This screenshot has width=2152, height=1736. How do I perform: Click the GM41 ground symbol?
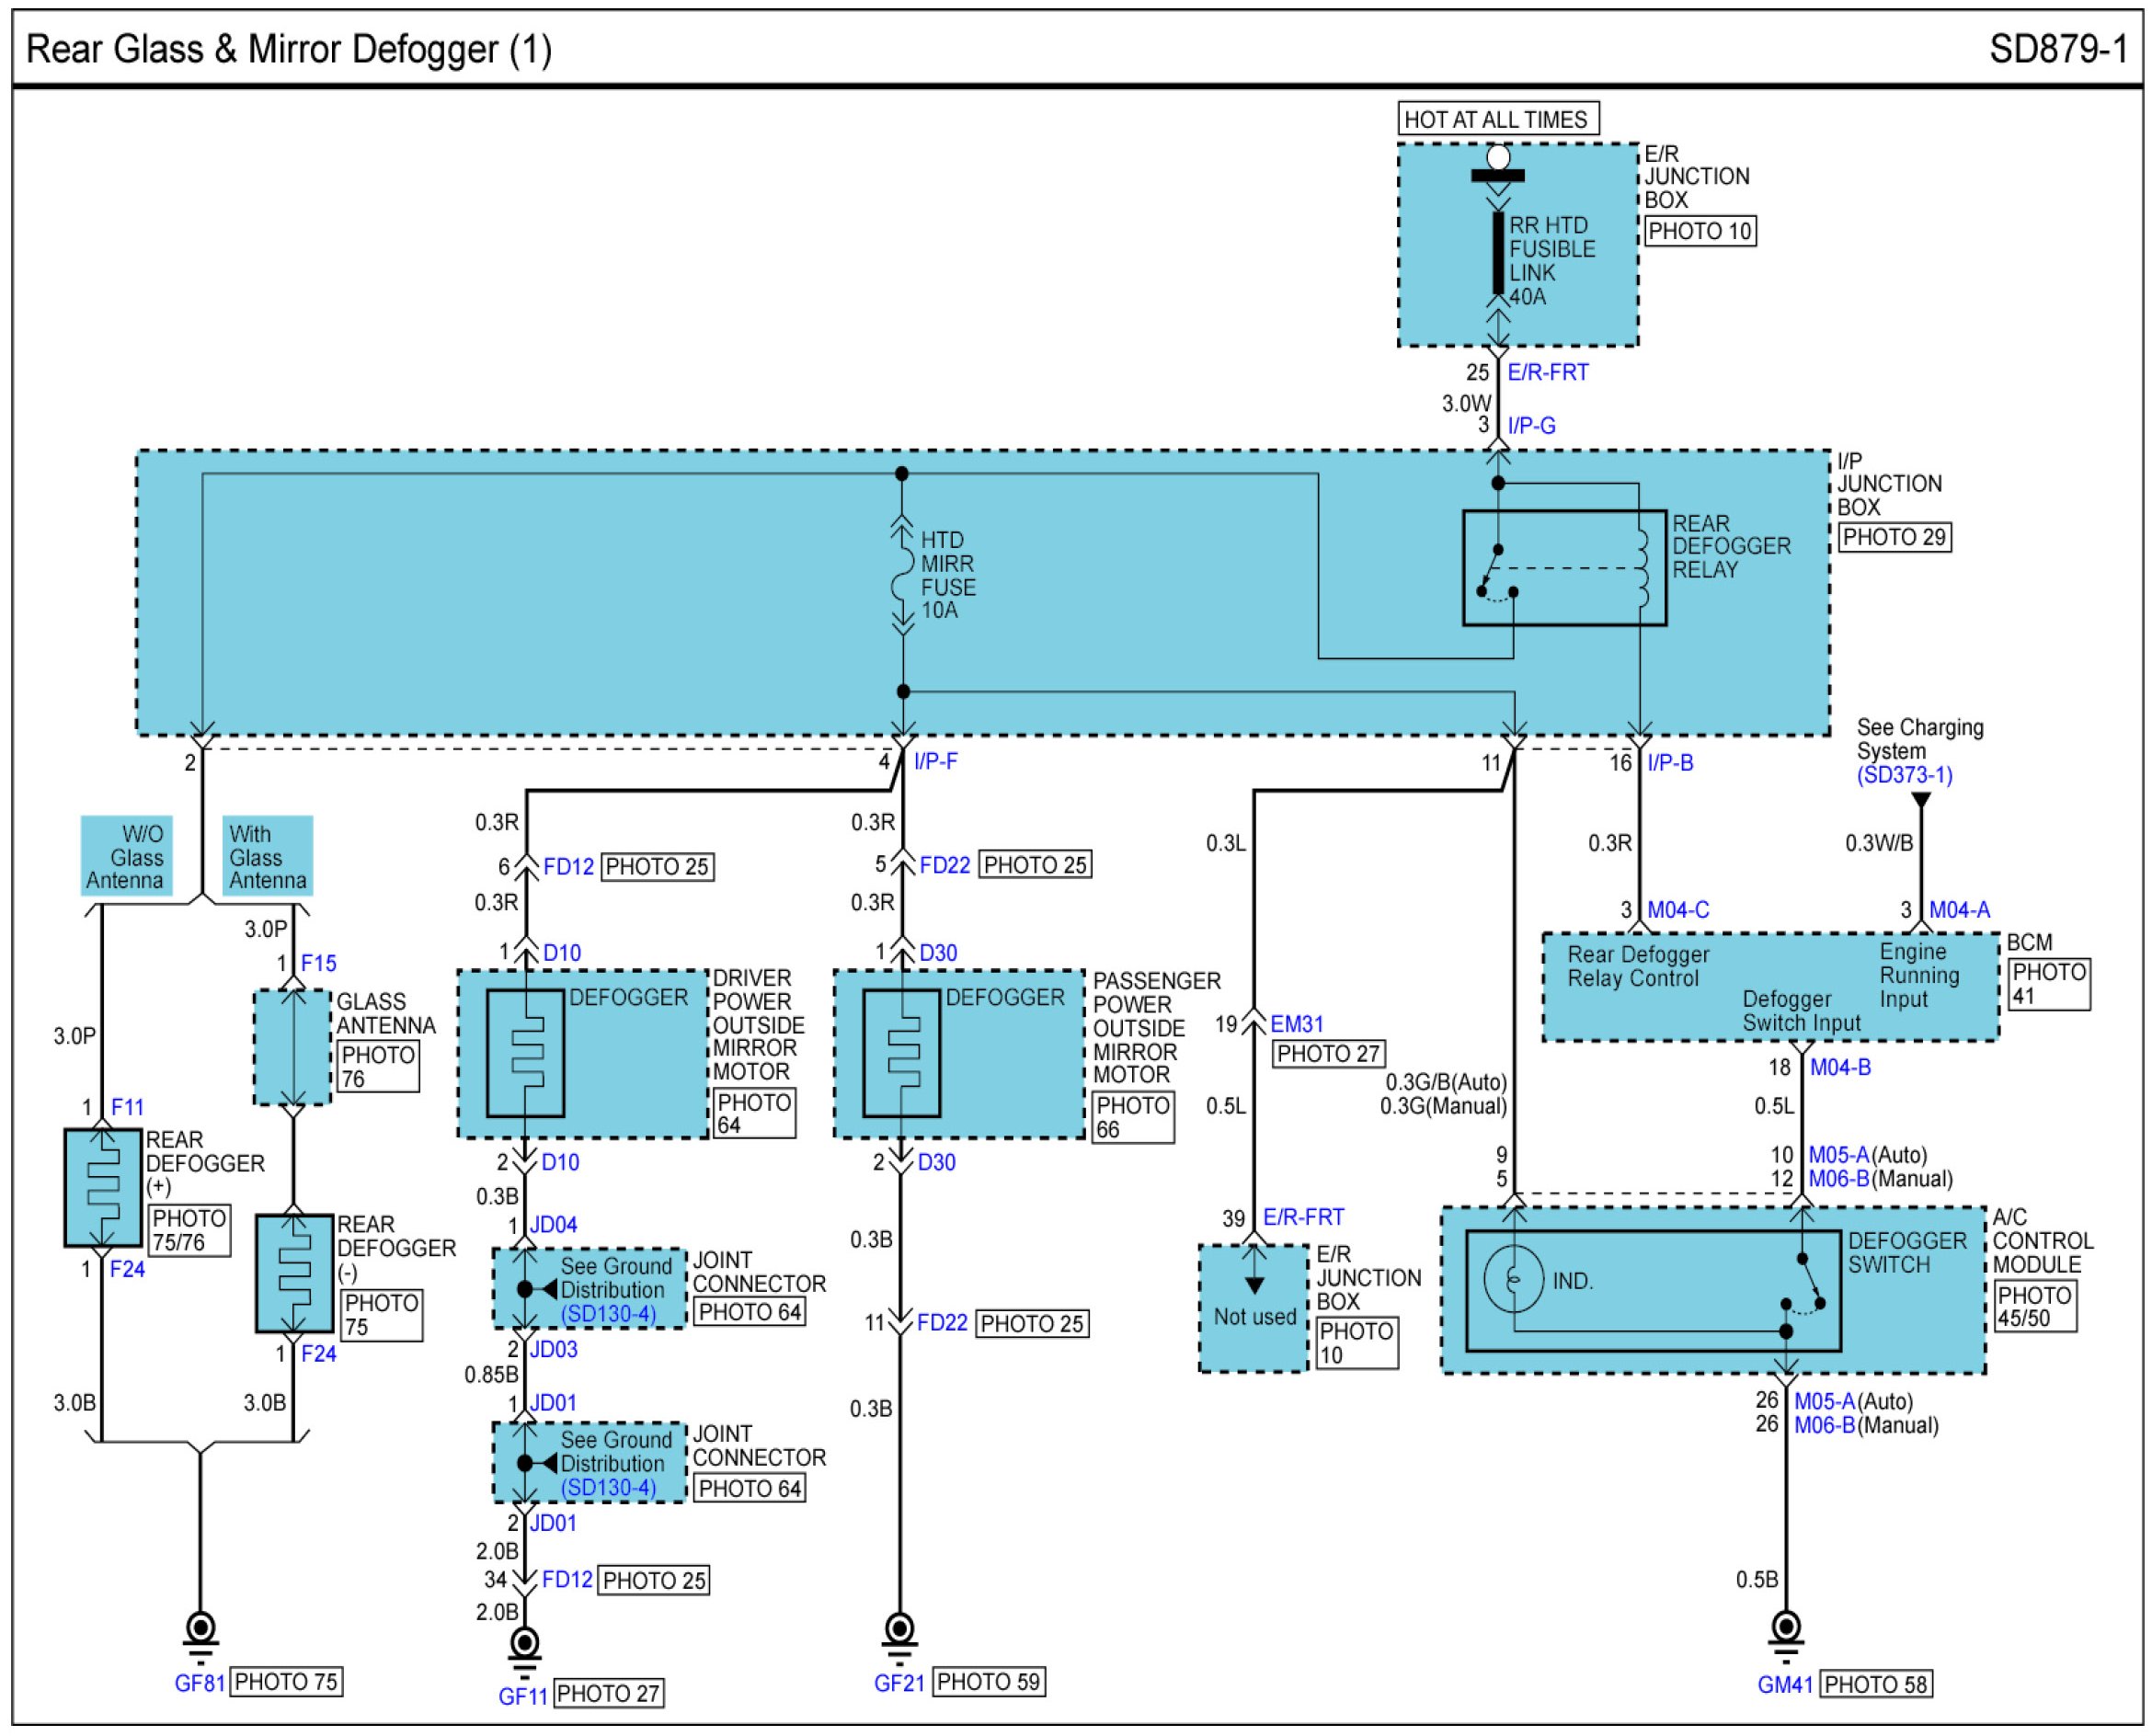tap(1785, 1630)
